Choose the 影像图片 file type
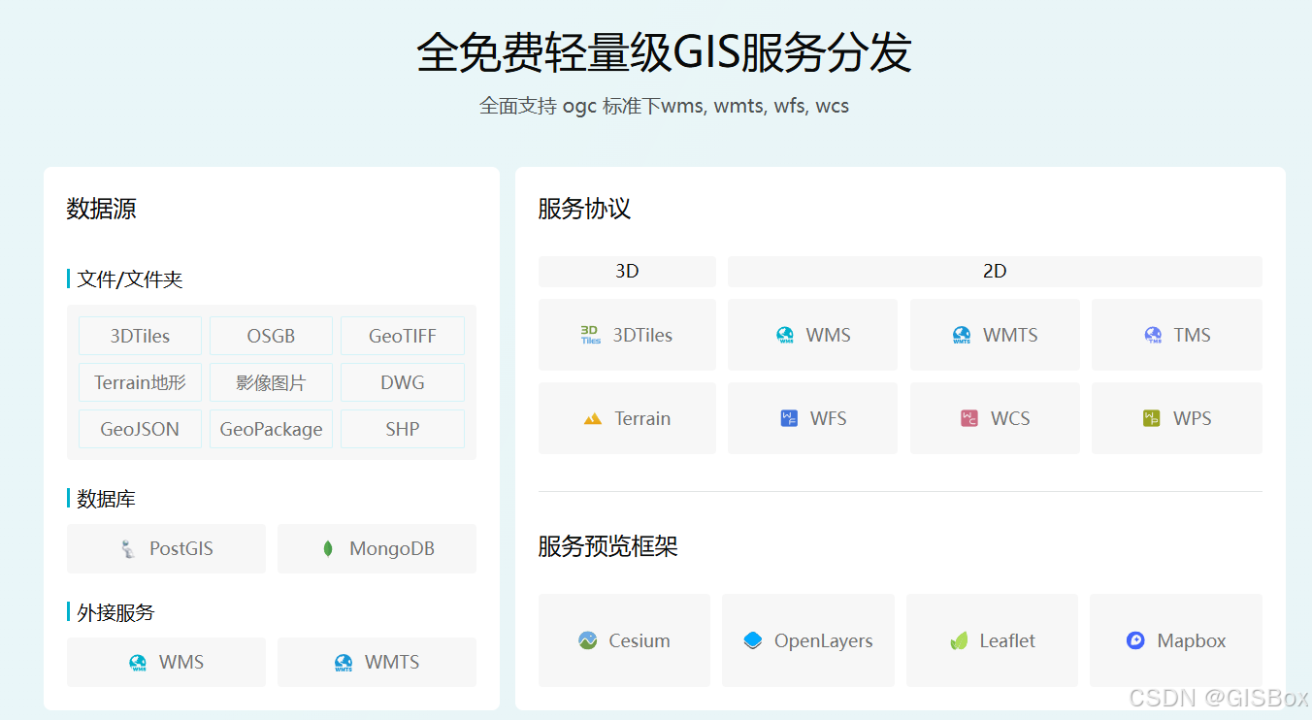 click(271, 382)
